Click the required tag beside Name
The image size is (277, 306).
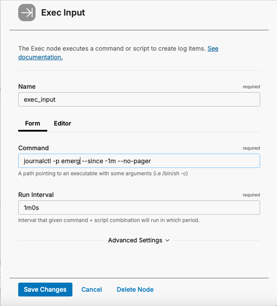[251, 87]
